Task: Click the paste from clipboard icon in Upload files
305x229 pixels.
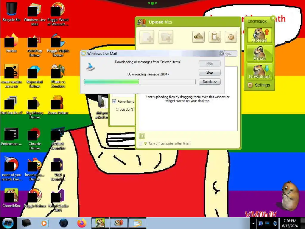Action: (x=215, y=37)
